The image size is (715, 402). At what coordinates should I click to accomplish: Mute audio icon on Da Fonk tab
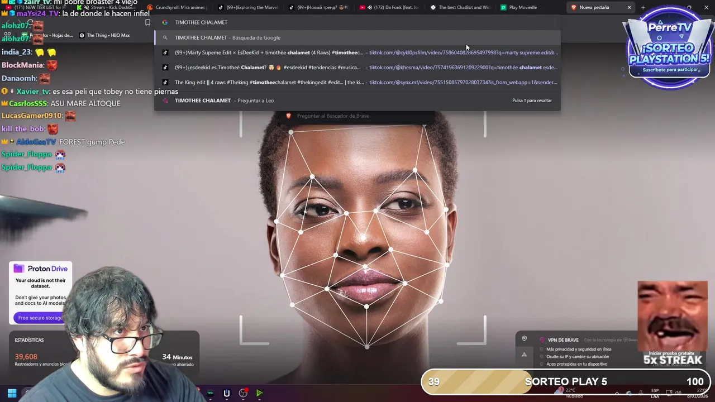click(x=370, y=7)
